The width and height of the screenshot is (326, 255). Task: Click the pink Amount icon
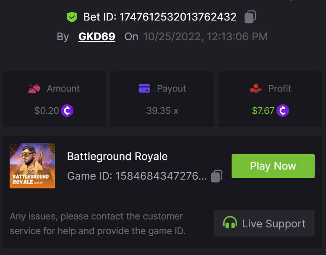[34, 89]
